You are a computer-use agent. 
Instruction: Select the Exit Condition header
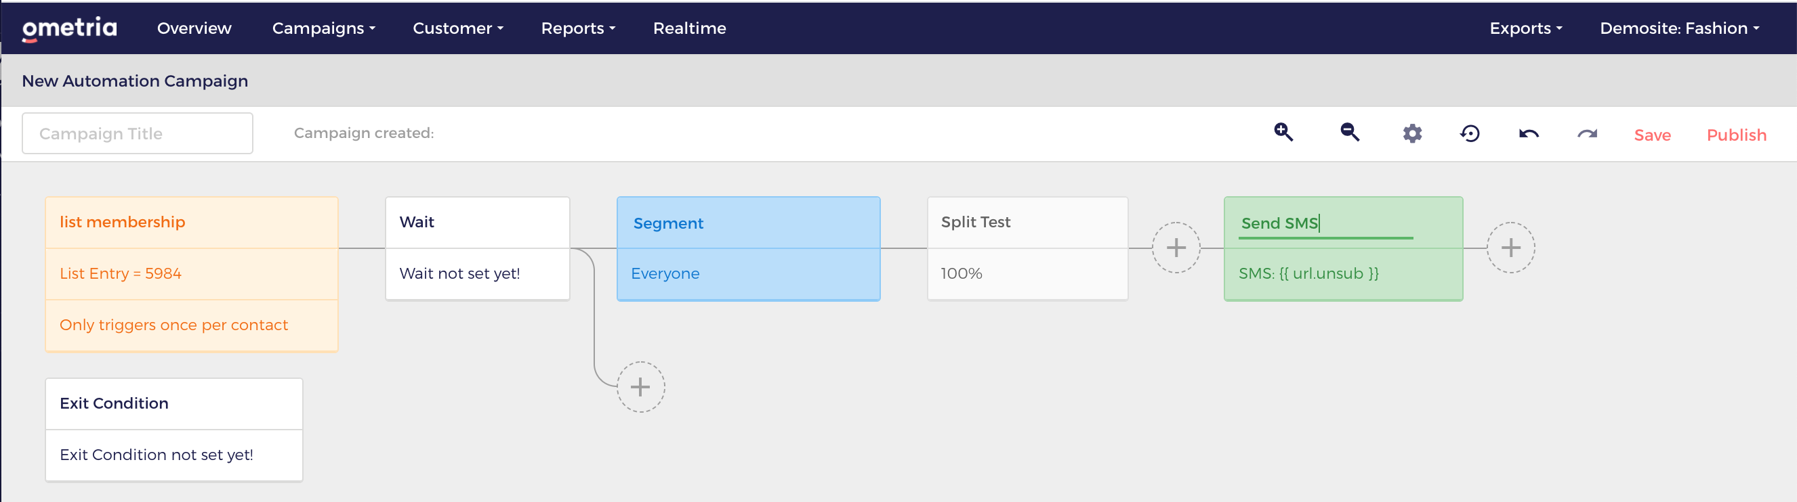pos(174,404)
